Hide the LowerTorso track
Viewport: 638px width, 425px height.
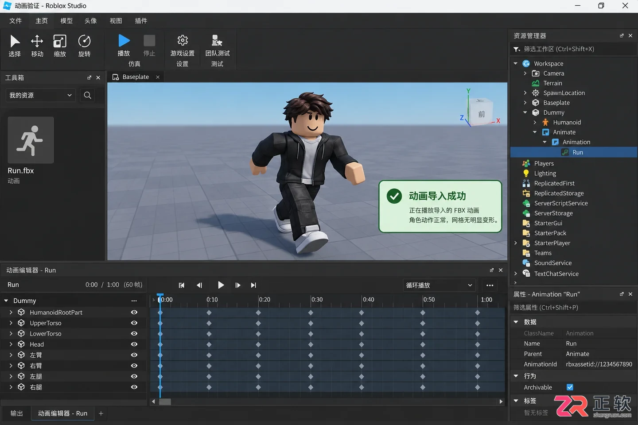[134, 333]
